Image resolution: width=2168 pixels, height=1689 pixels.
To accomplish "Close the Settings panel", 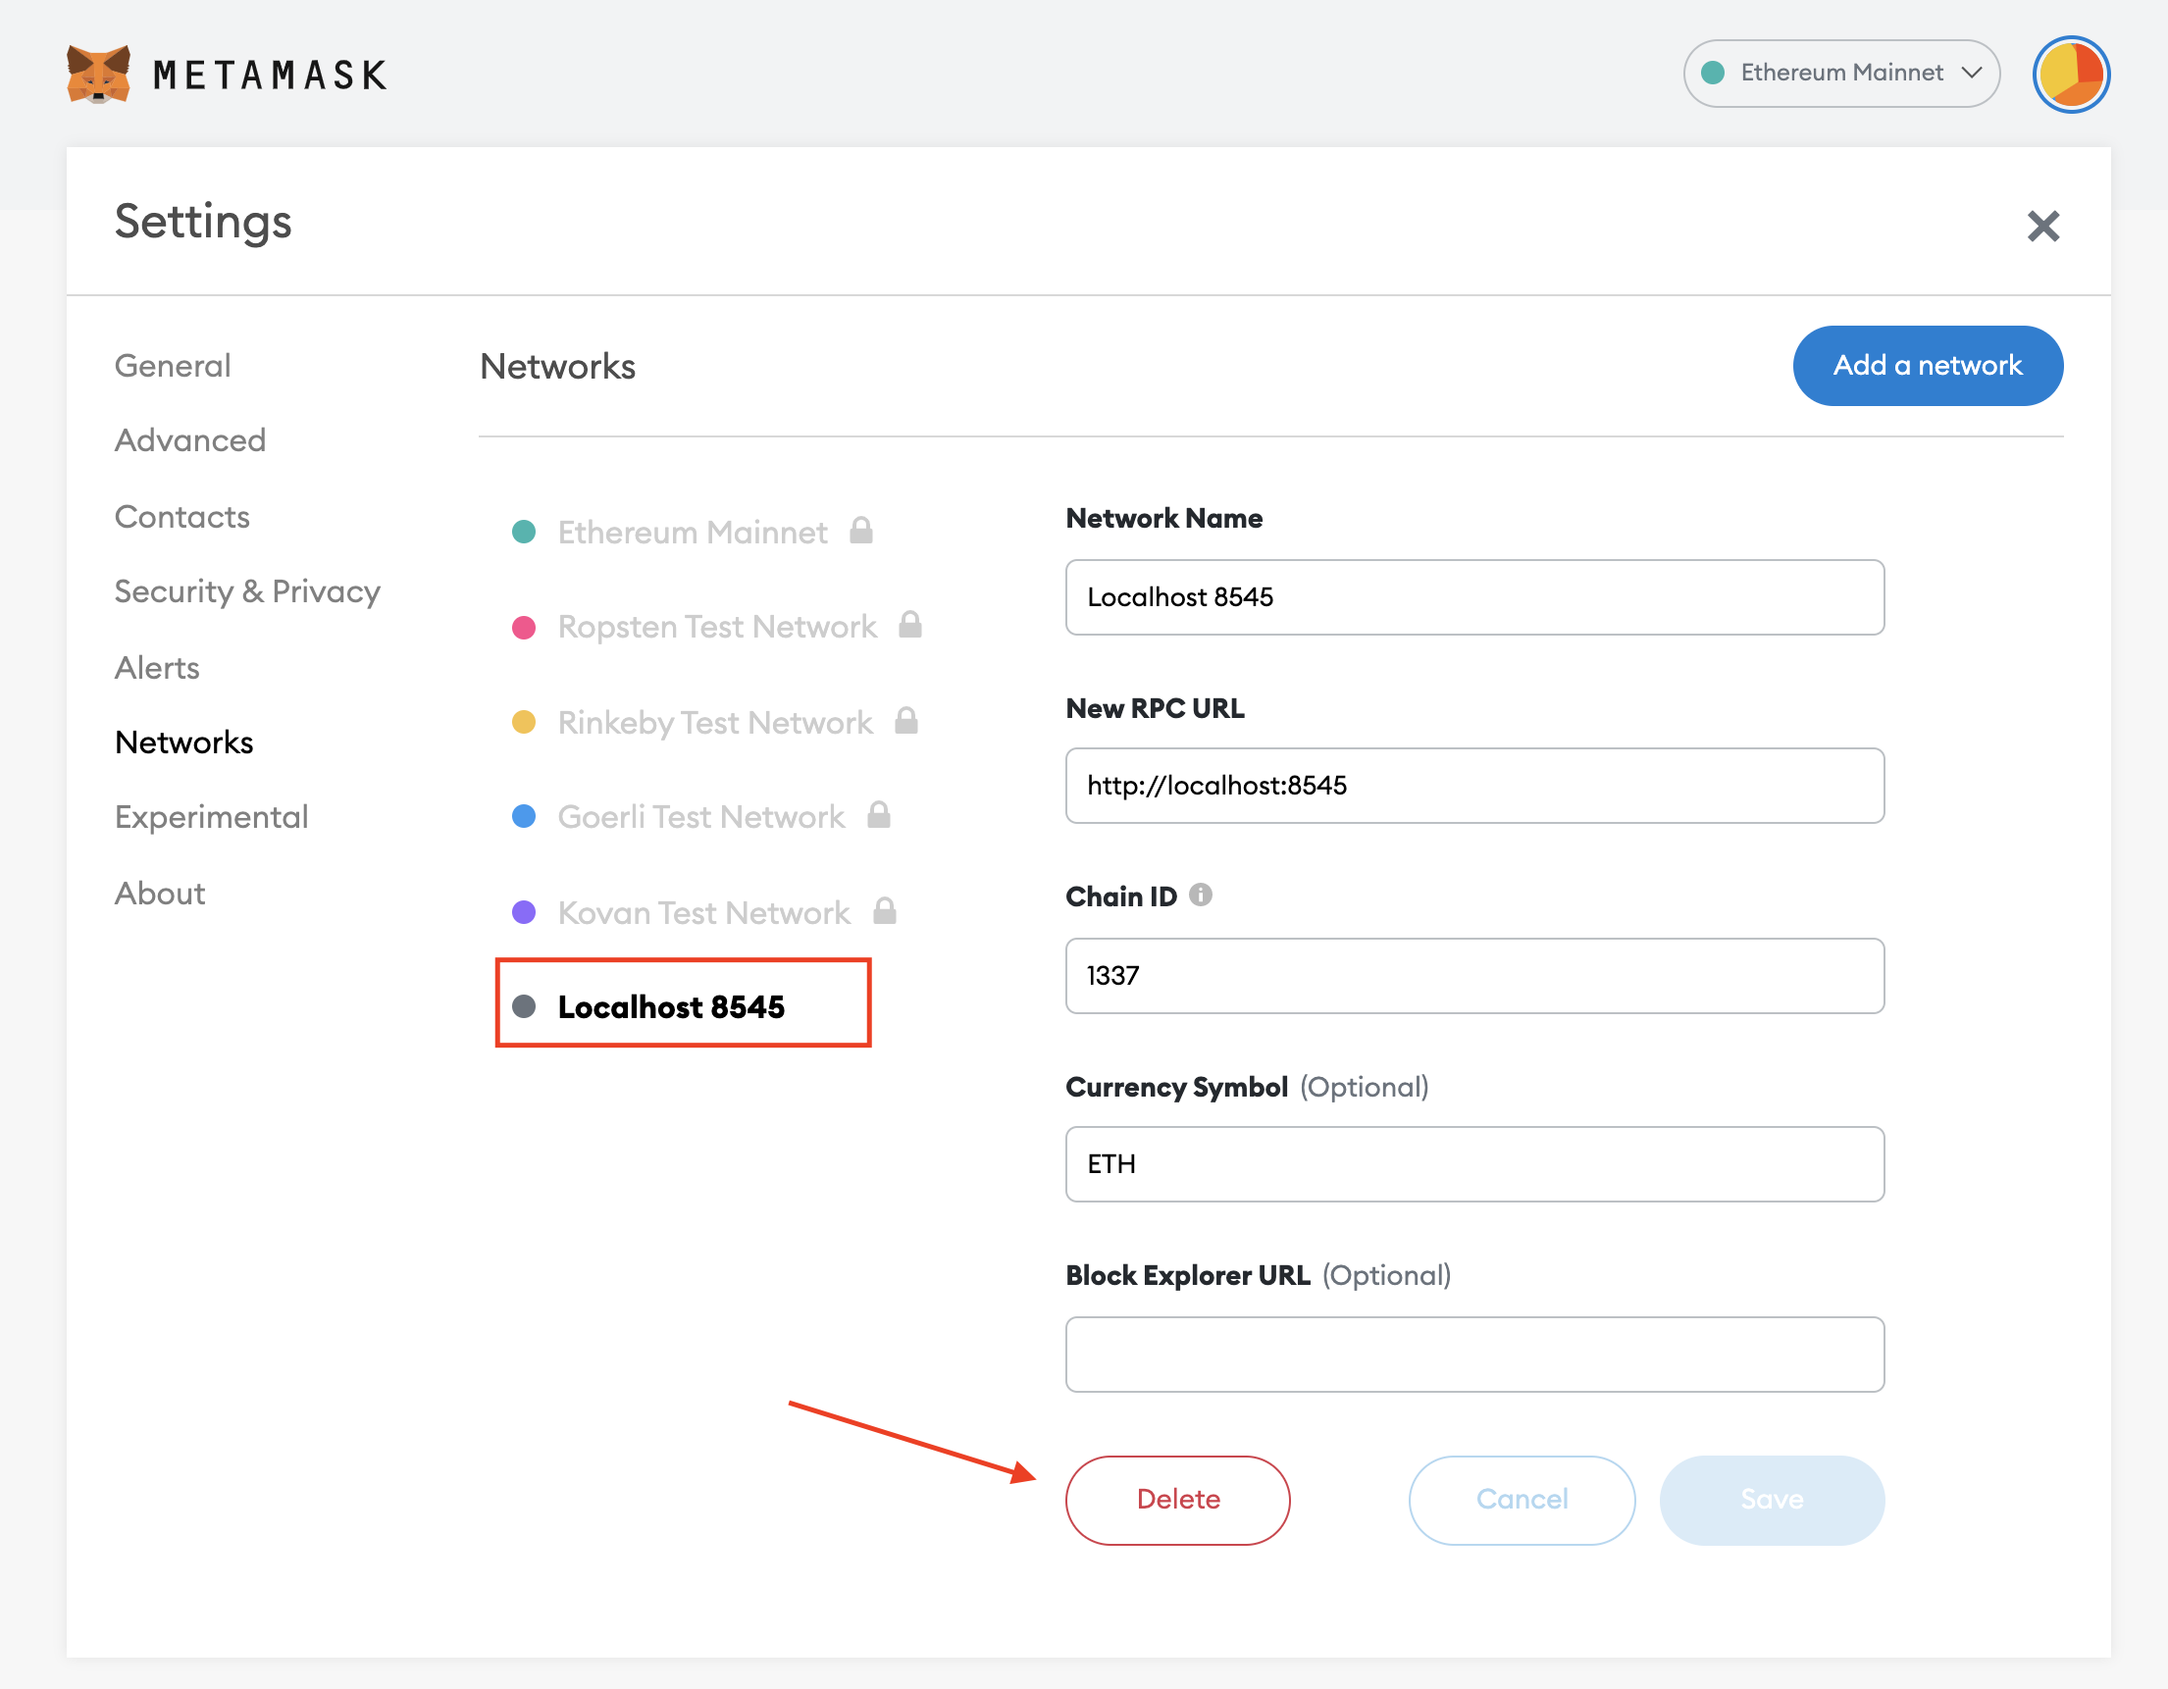I will [x=2042, y=227].
